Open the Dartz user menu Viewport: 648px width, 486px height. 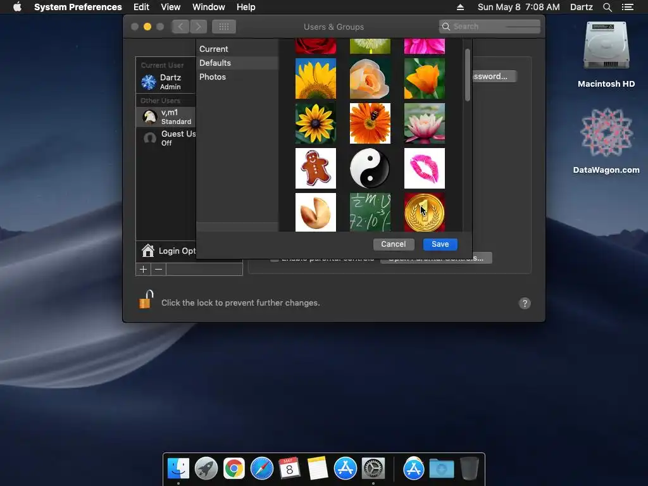[581, 7]
